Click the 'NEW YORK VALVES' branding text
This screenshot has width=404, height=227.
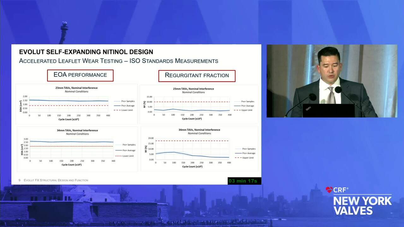click(x=362, y=206)
